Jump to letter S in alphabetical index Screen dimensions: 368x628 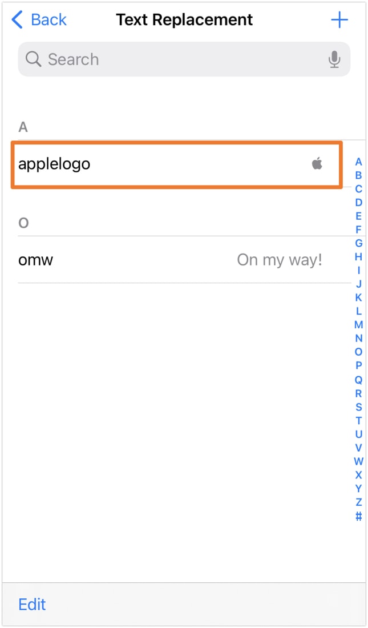coord(358,407)
